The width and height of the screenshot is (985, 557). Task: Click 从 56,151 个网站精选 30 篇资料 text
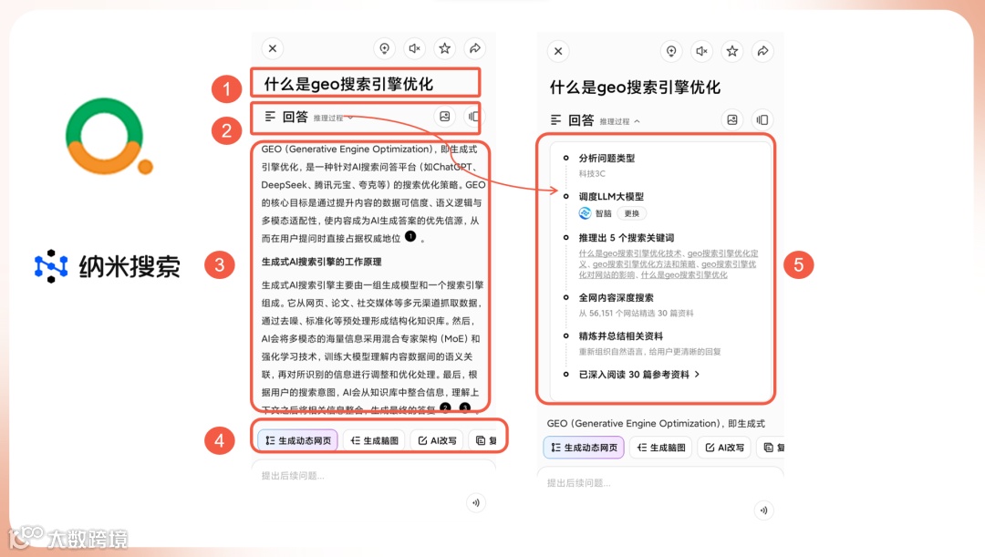[636, 313]
